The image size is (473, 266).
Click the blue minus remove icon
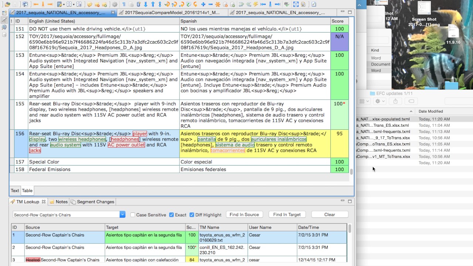click(211, 4)
